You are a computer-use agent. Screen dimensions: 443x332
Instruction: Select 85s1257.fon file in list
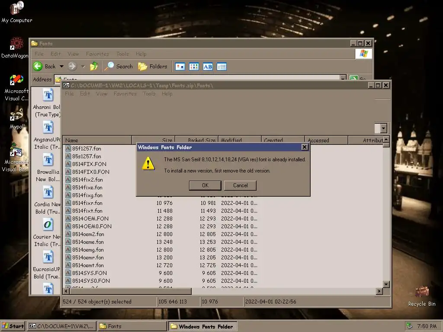click(x=83, y=156)
